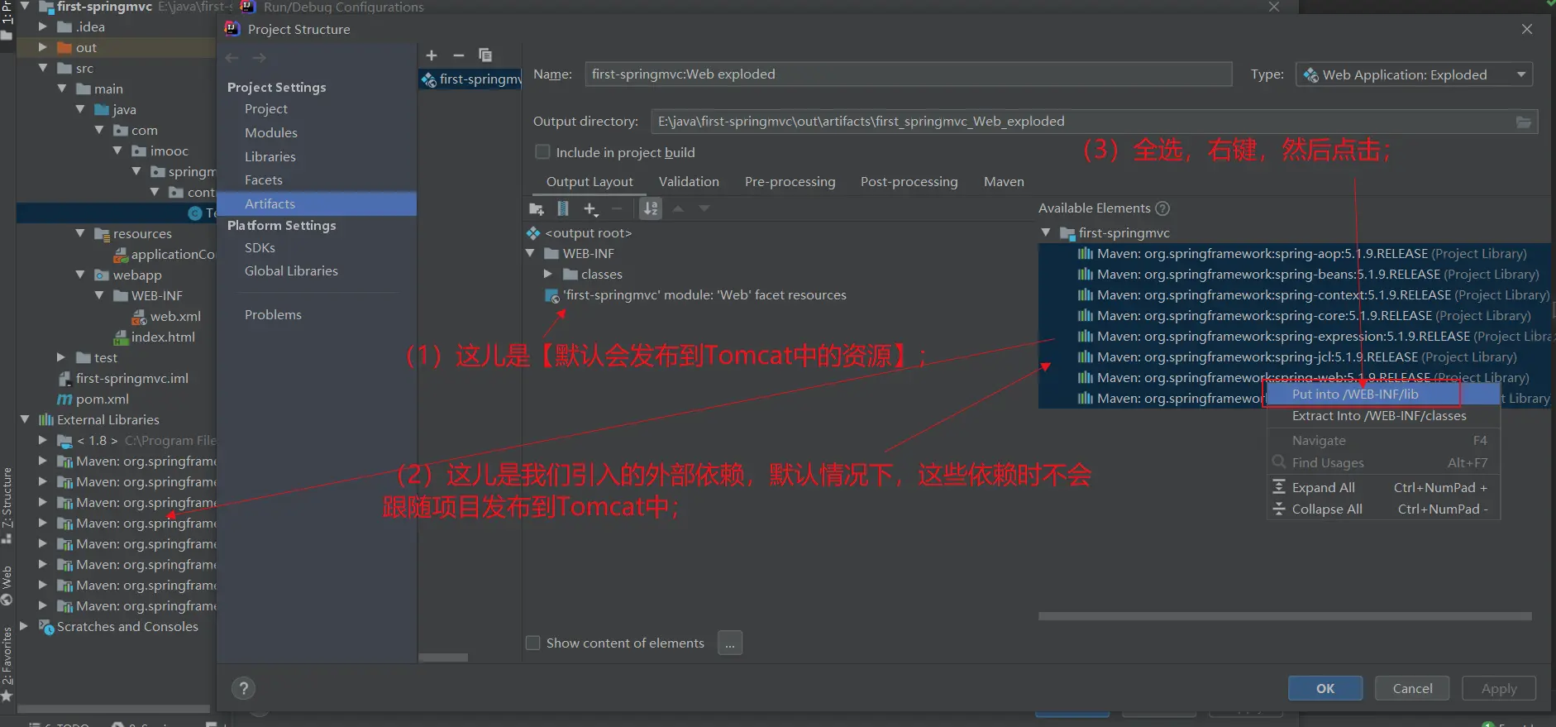
Task: Collapse the src folder
Action: pyautogui.click(x=43, y=69)
